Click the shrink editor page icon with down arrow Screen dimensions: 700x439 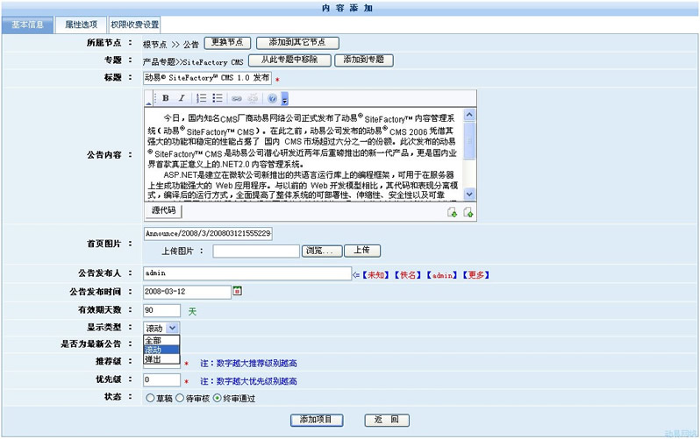tap(453, 212)
